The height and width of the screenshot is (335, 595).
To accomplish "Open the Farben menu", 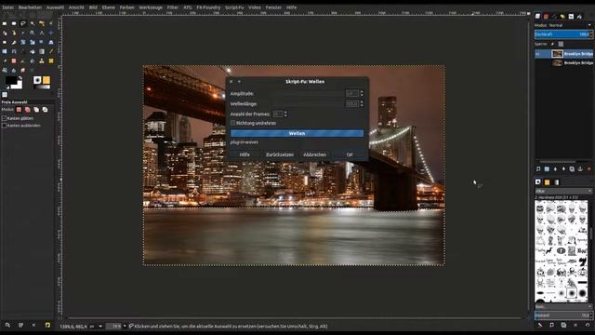I will pyautogui.click(x=126, y=7).
